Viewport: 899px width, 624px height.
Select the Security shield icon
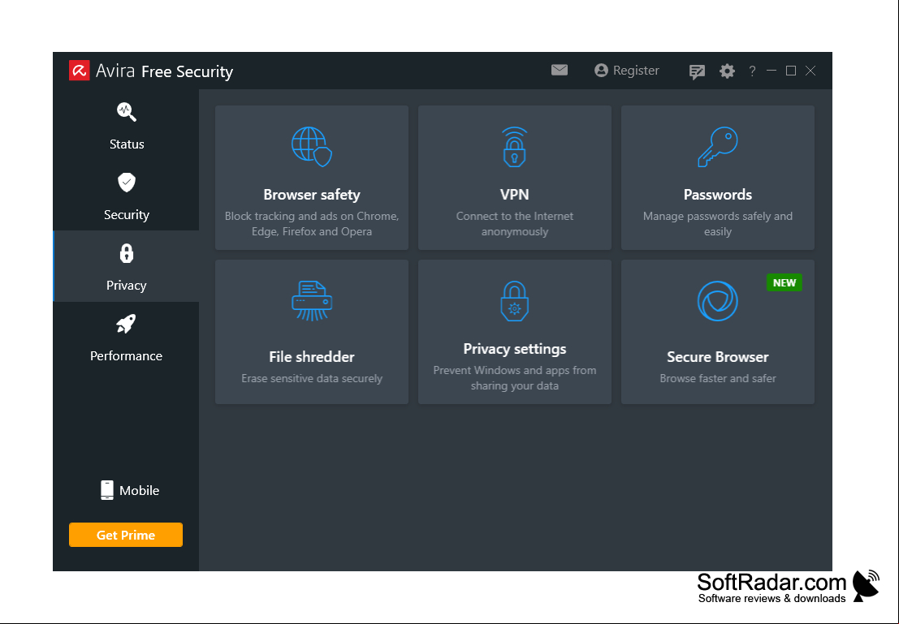pos(126,183)
